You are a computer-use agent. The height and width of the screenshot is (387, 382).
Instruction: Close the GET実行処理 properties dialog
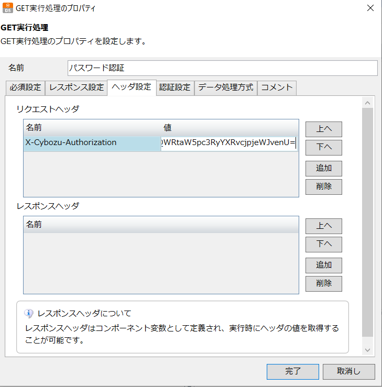click(x=370, y=8)
